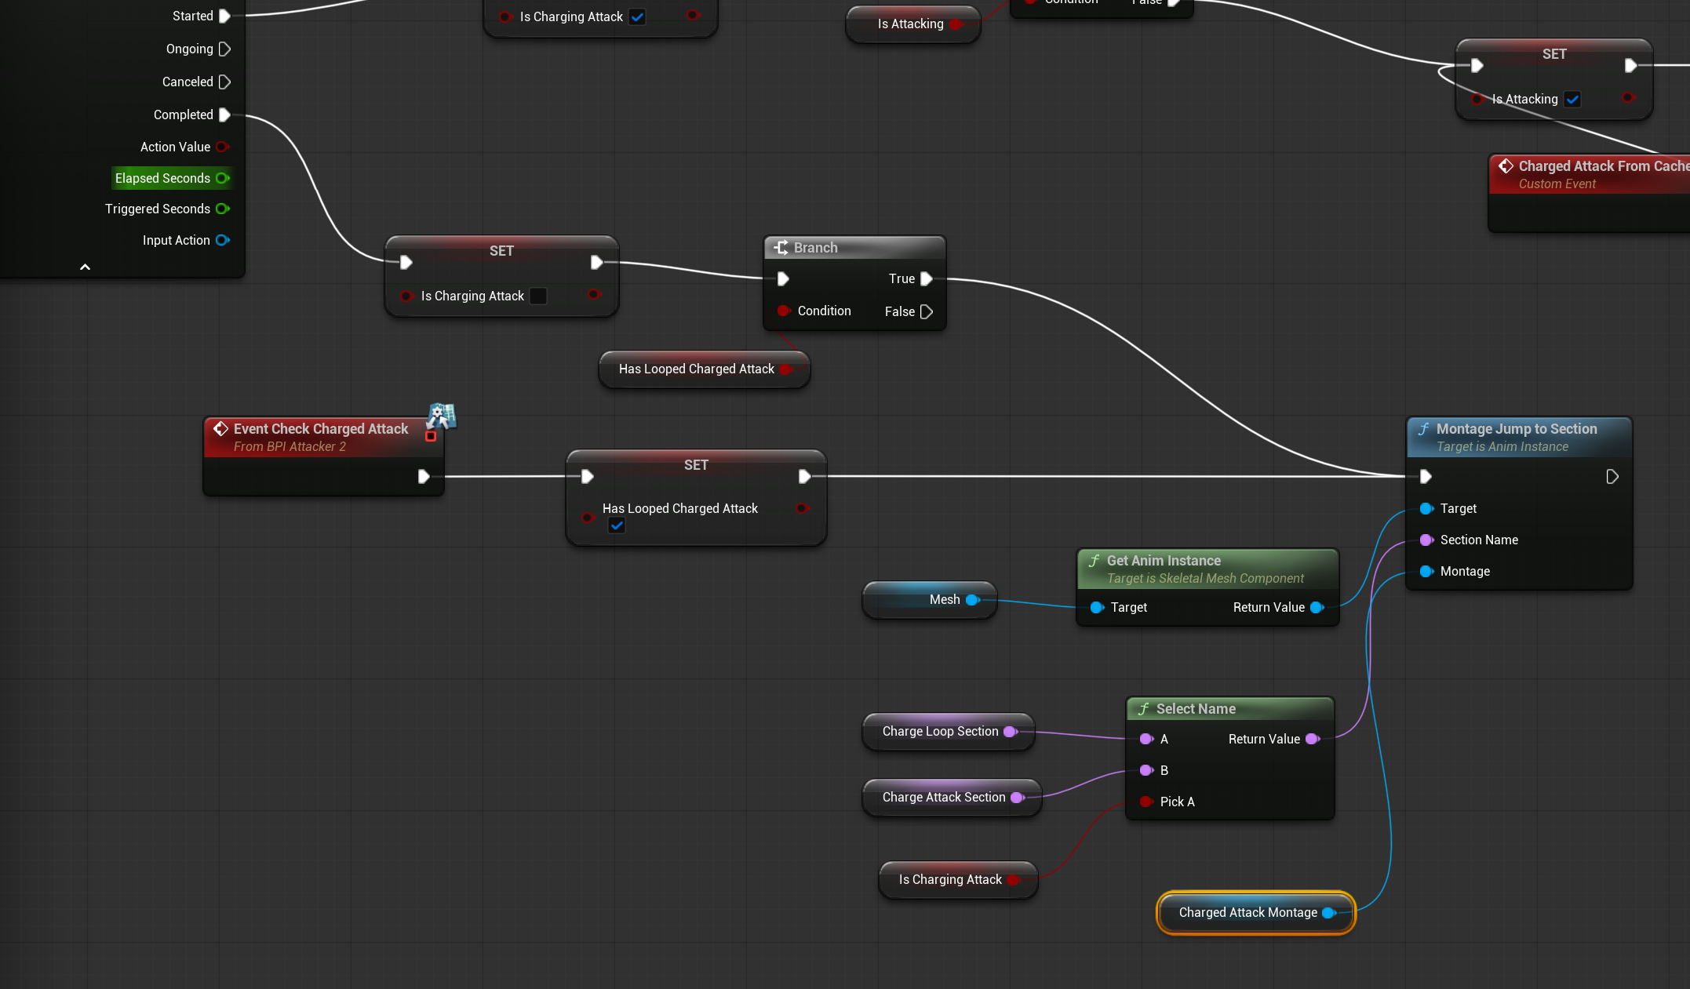Image resolution: width=1690 pixels, height=989 pixels.
Task: Click the Mesh variable output pin
Action: pyautogui.click(x=973, y=600)
